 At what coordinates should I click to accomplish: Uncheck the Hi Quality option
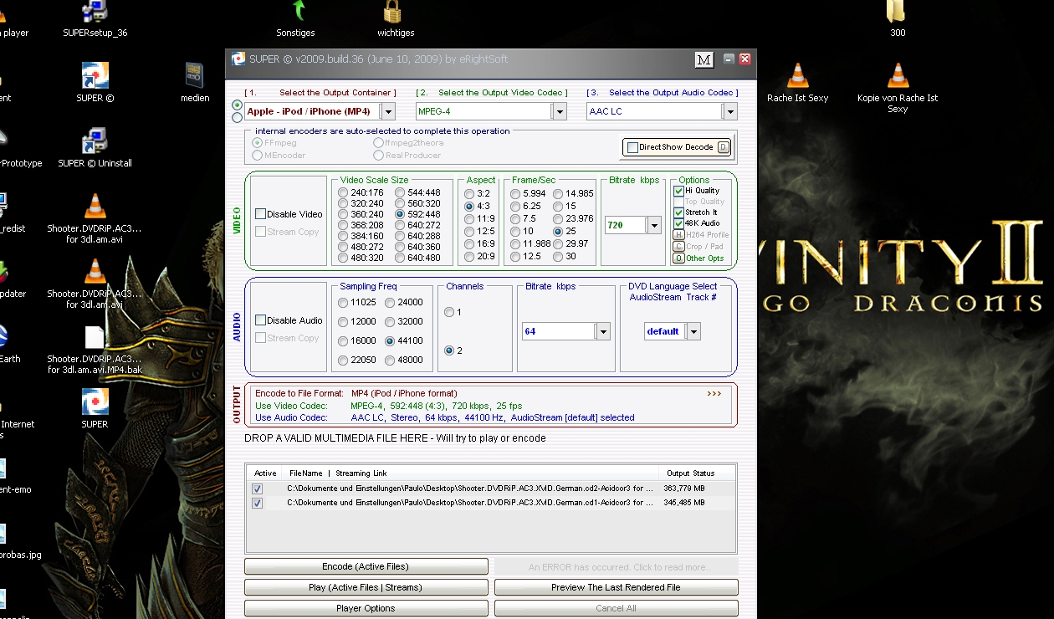(x=678, y=191)
